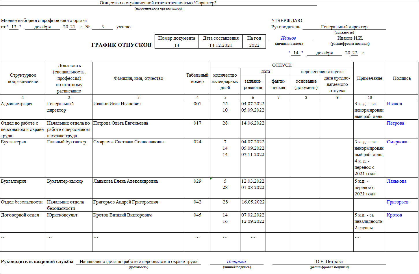Screen dimensions: 419x274
Task: Click the green corner marker cell for Ланькова's days
Action: 225,188
